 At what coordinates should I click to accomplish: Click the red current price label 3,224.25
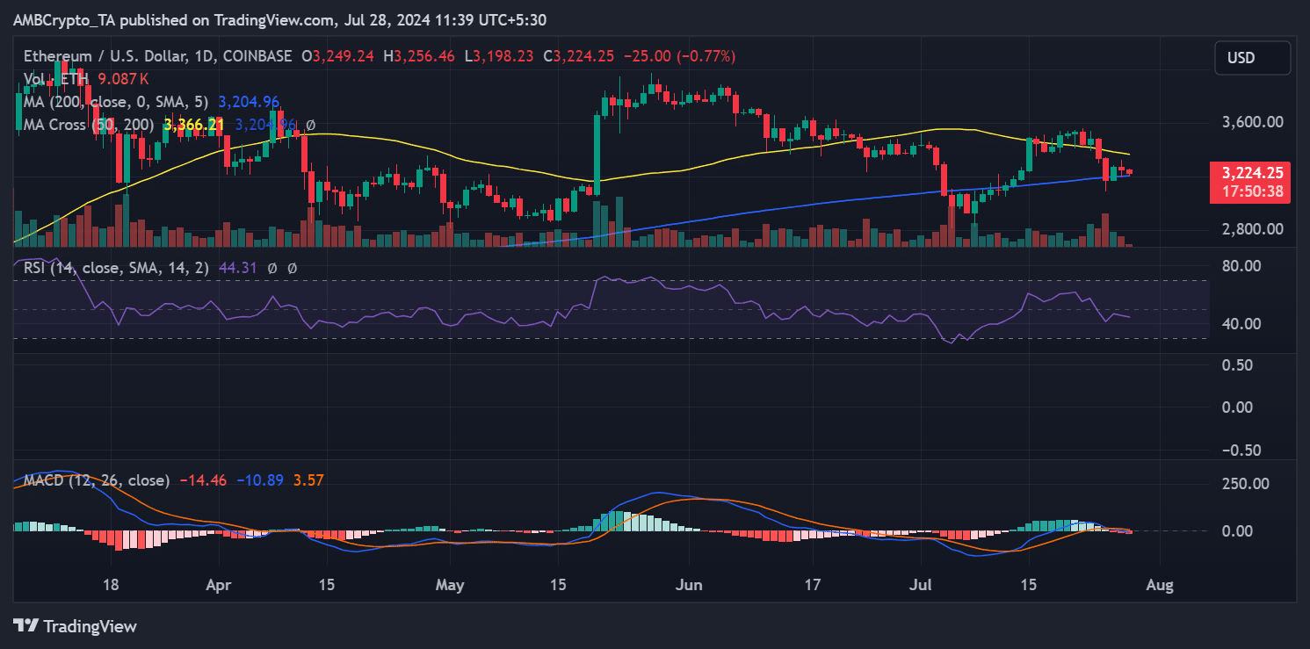(1253, 173)
